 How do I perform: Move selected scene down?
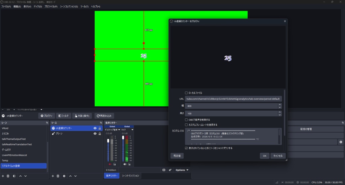(x=26, y=176)
